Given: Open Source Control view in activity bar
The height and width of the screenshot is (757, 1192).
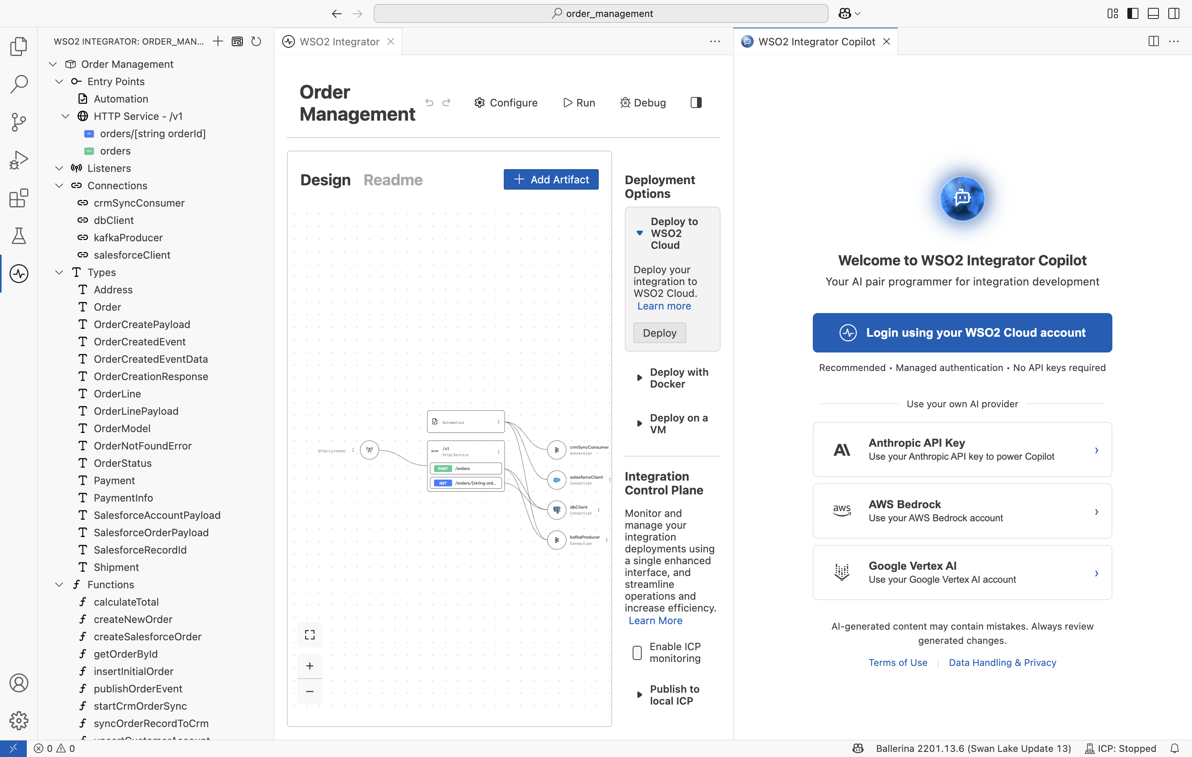Looking at the screenshot, I should [19, 122].
